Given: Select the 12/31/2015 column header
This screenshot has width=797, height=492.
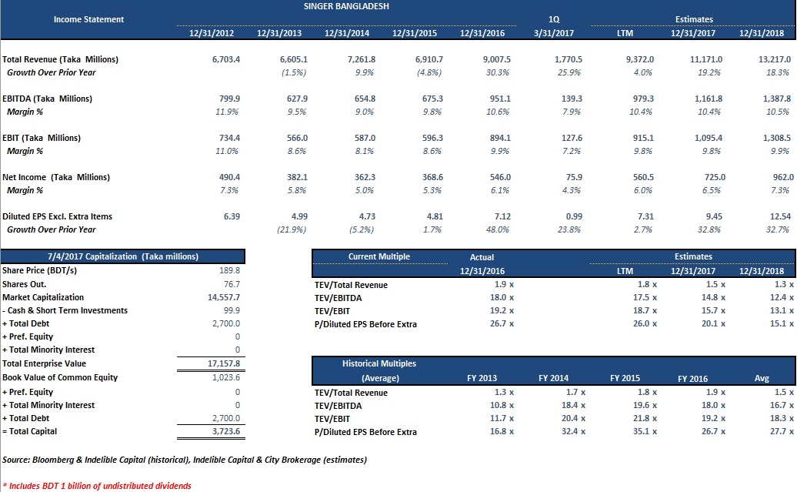Looking at the screenshot, I should tap(414, 33).
